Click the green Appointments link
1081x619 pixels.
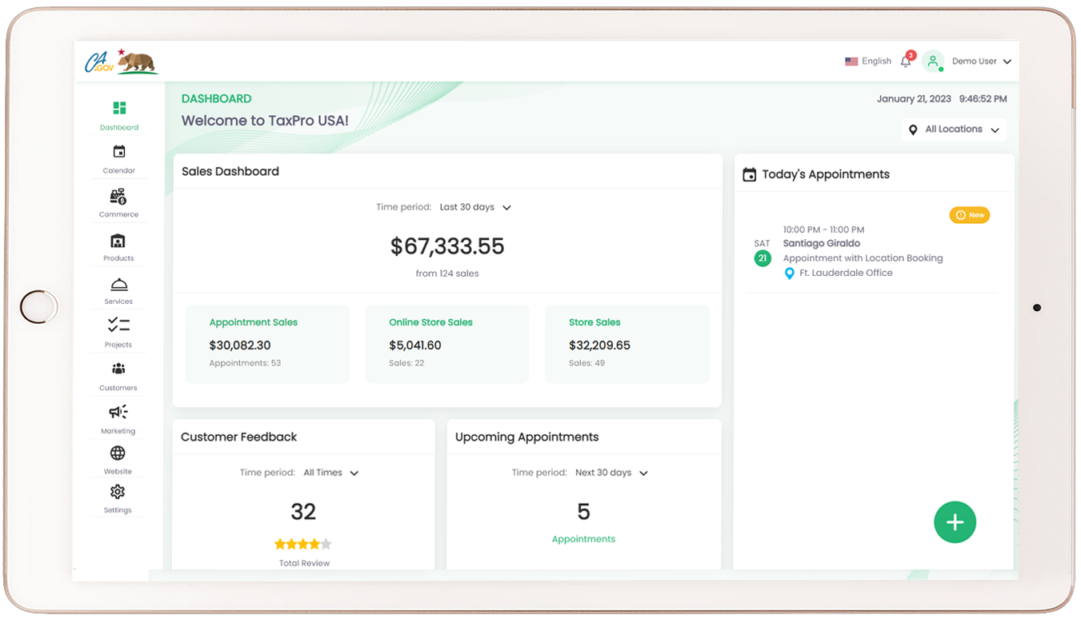[x=583, y=539]
